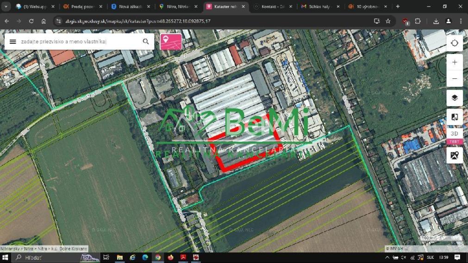Viewport: 468px width, 263px height.
Task: Open the map compare split view tool
Action: tap(455, 117)
